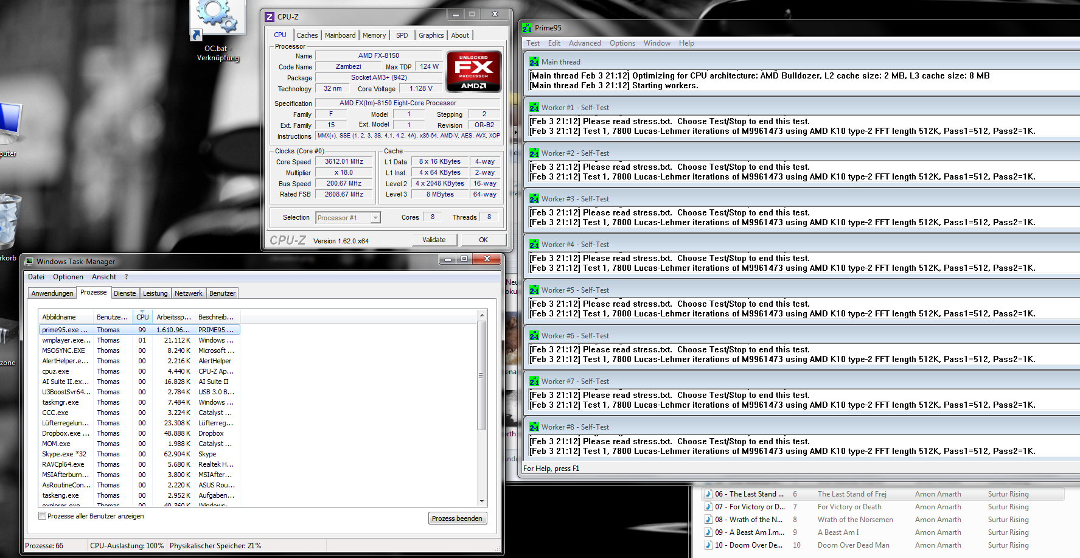Sort processes by the Abbildname column header
This screenshot has height=558, width=1080.
66,317
